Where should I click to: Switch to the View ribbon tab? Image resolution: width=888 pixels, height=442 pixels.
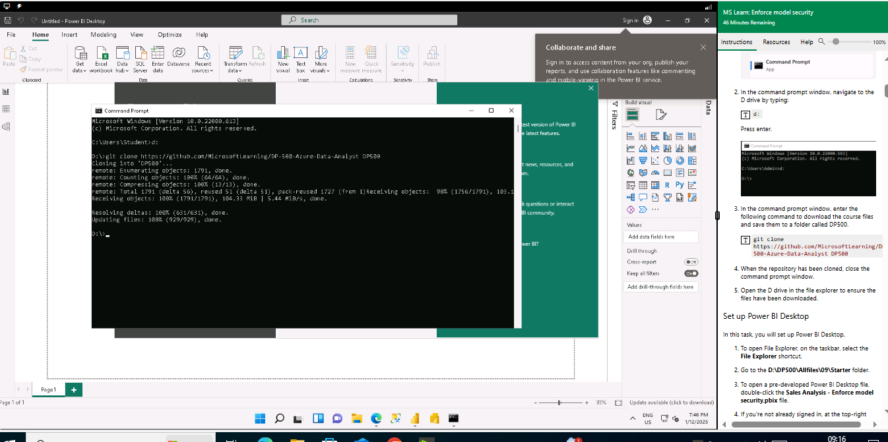point(137,34)
